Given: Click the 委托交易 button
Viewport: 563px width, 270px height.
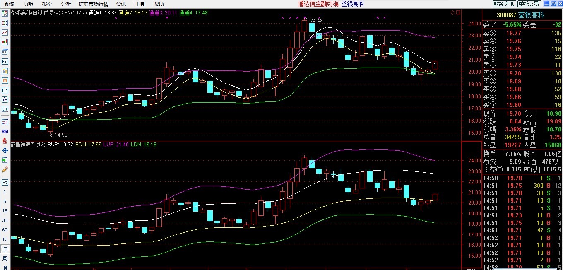Looking at the screenshot, I should (529, 4).
